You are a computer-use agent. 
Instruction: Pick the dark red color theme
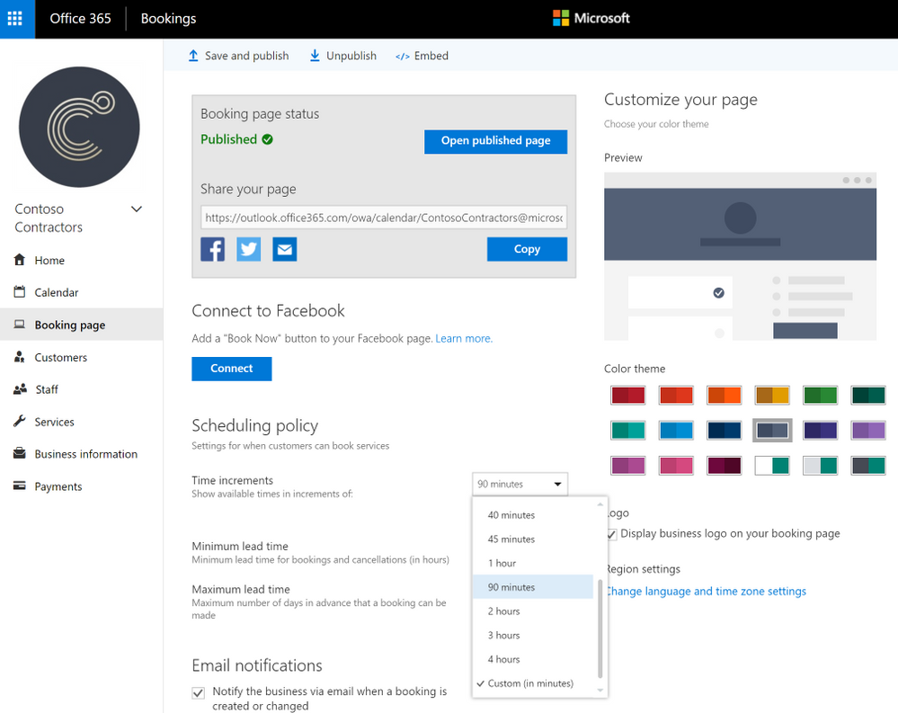tap(627, 395)
